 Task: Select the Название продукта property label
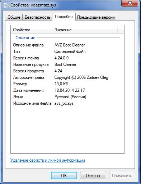31,64
